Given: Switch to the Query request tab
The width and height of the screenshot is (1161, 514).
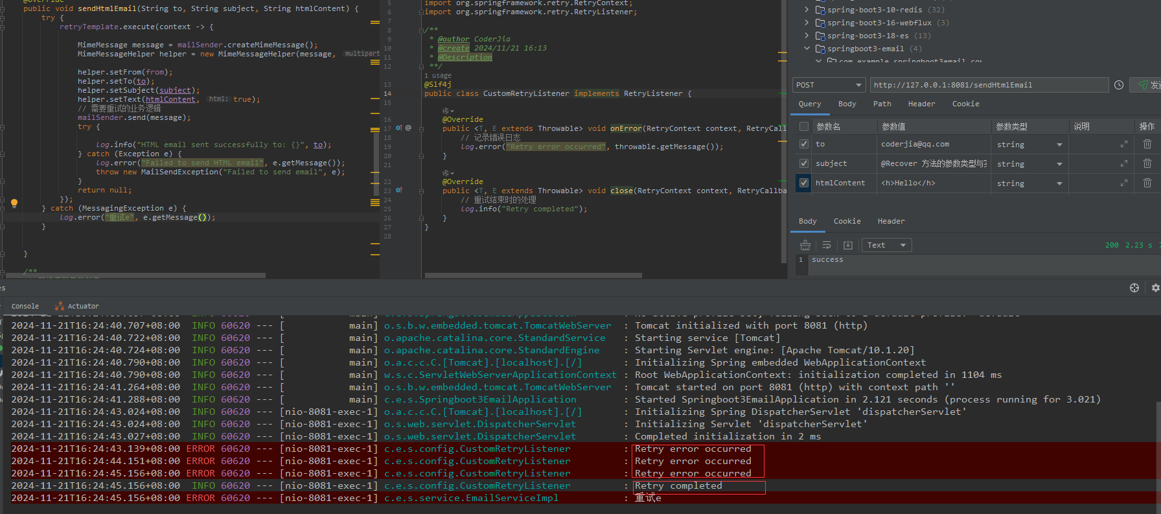Looking at the screenshot, I should tap(810, 104).
